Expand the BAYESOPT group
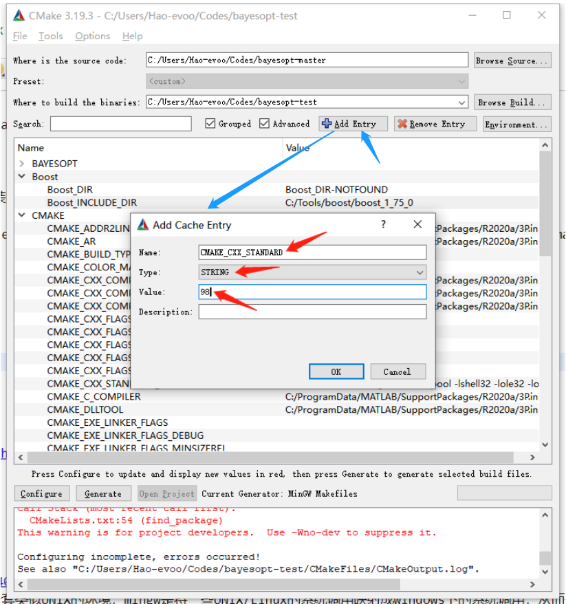This screenshot has width=566, height=604. [x=23, y=164]
